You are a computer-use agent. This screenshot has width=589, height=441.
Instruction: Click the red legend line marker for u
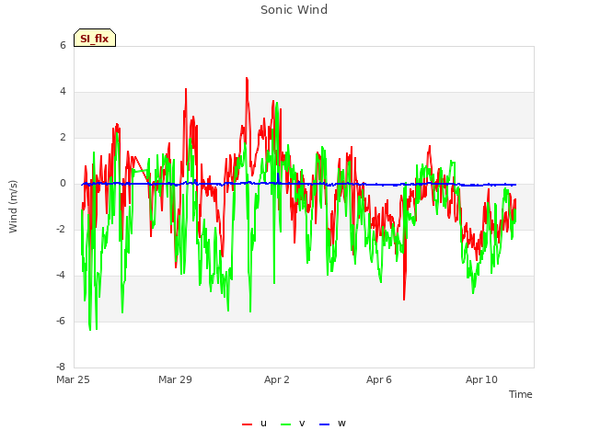pos(248,424)
